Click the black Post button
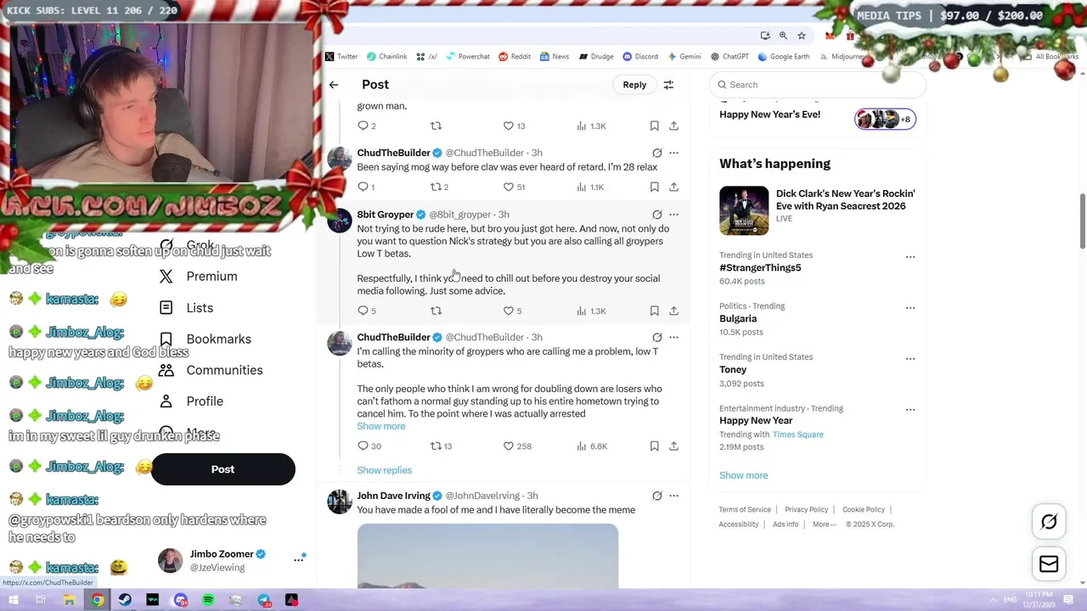Image resolution: width=1087 pixels, height=611 pixels. 222,469
